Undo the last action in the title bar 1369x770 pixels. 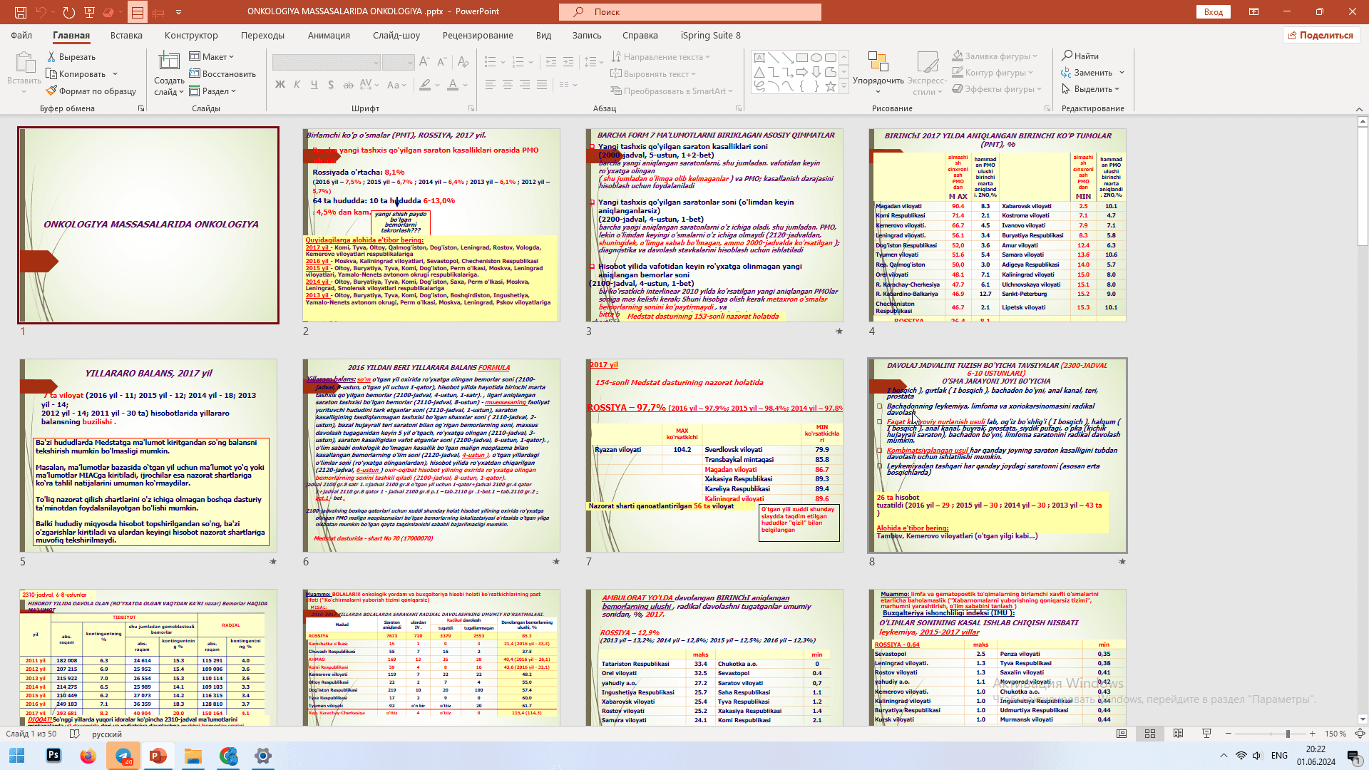(41, 12)
